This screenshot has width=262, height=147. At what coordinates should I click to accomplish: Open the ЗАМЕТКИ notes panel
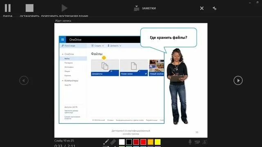click(145, 8)
